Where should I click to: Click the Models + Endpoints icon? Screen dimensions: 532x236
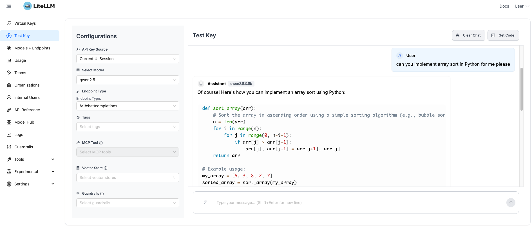[x=9, y=48]
